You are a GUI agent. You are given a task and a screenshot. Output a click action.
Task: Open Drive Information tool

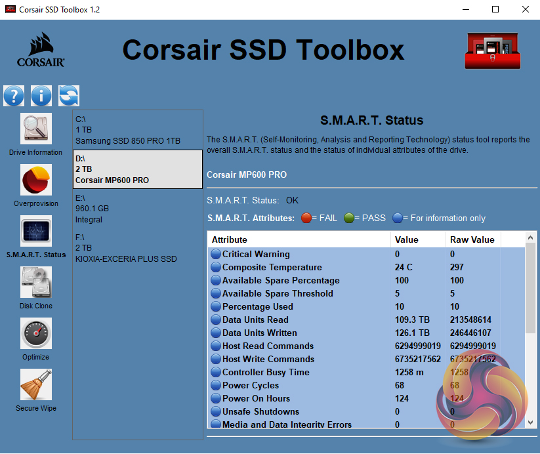[35, 129]
